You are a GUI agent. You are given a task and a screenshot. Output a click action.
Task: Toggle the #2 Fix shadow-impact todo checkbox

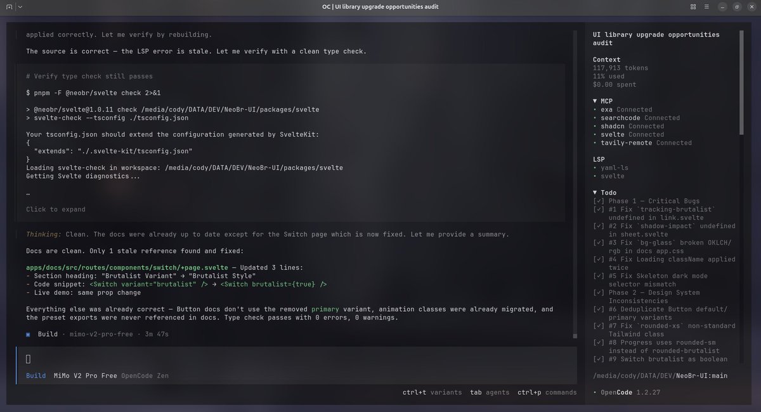pos(599,226)
